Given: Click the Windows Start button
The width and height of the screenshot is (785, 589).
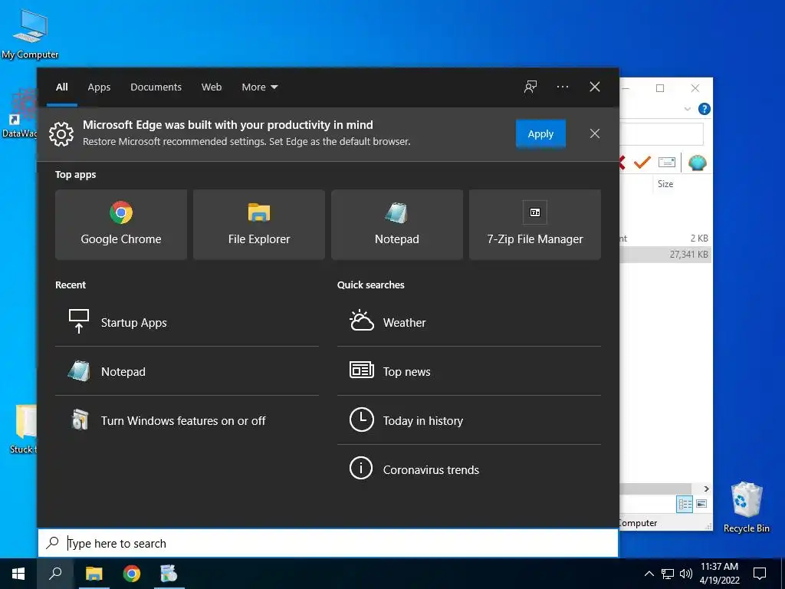Looking at the screenshot, I should click(18, 574).
